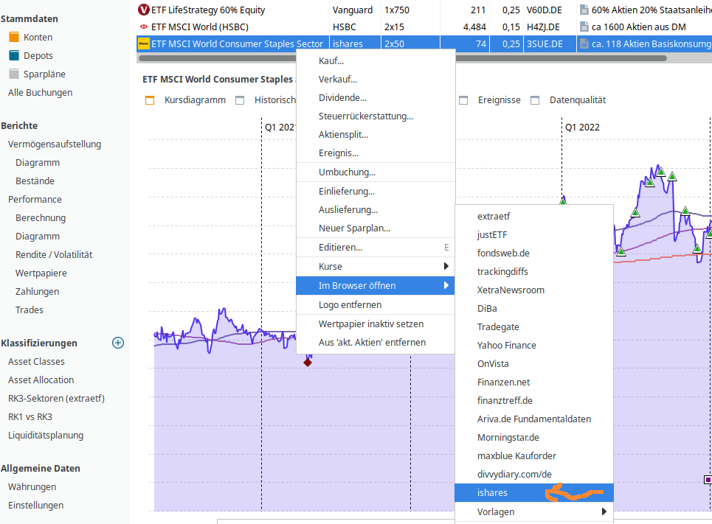Open Trades in sidebar
Screen dimensions: 712x524
[x=29, y=310]
